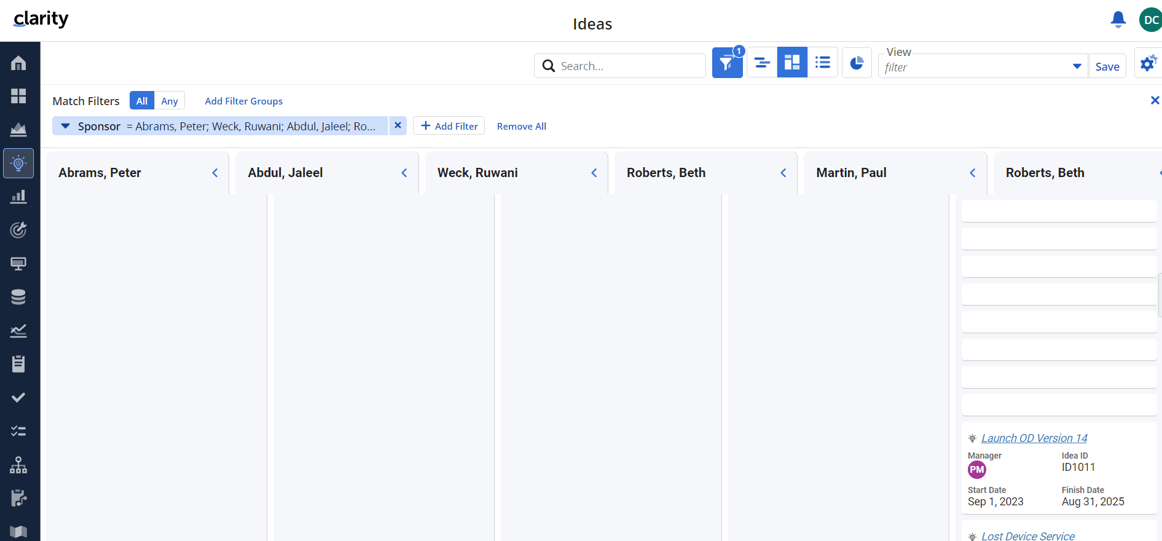Collapse the Weck, Ruwani column

pyautogui.click(x=594, y=173)
